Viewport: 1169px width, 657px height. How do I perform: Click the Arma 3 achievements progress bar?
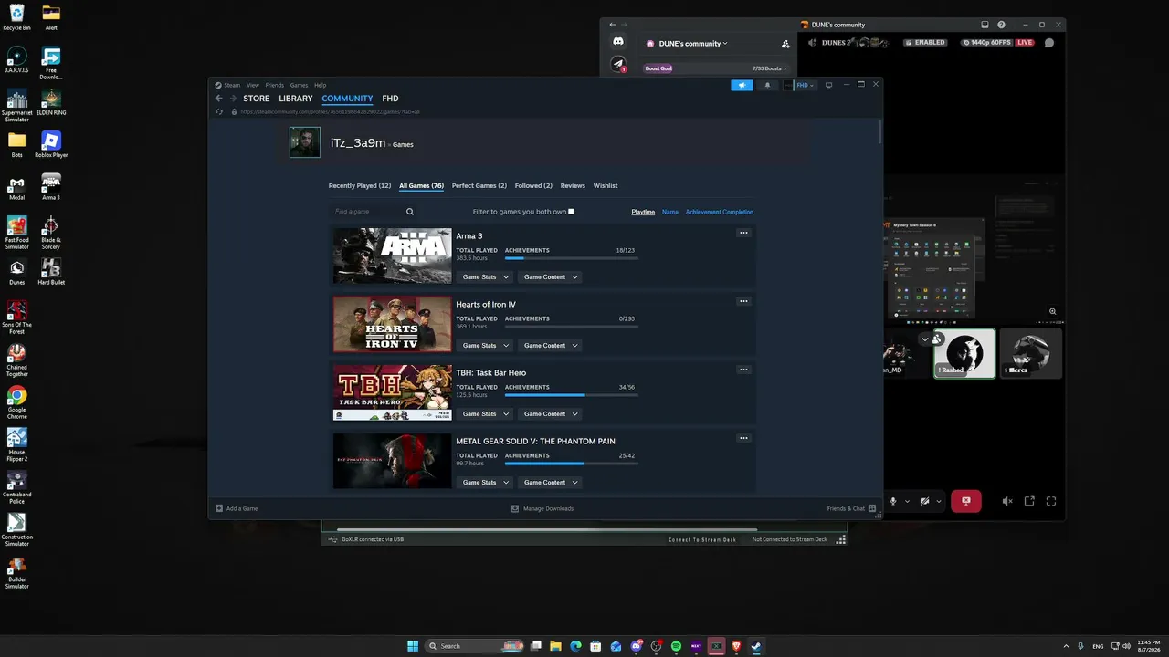pos(572,258)
